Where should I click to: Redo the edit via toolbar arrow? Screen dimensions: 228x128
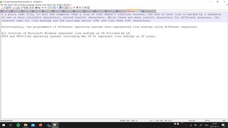(x=33, y=7)
